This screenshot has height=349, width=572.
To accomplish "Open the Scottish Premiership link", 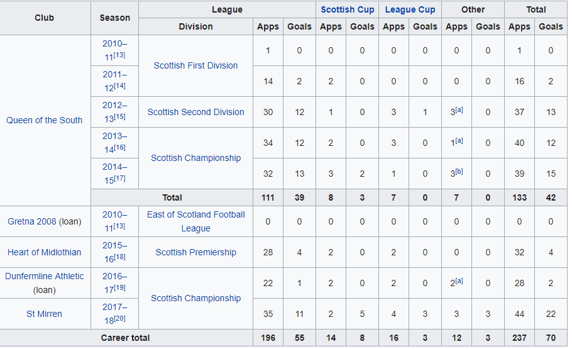I will click(x=195, y=252).
